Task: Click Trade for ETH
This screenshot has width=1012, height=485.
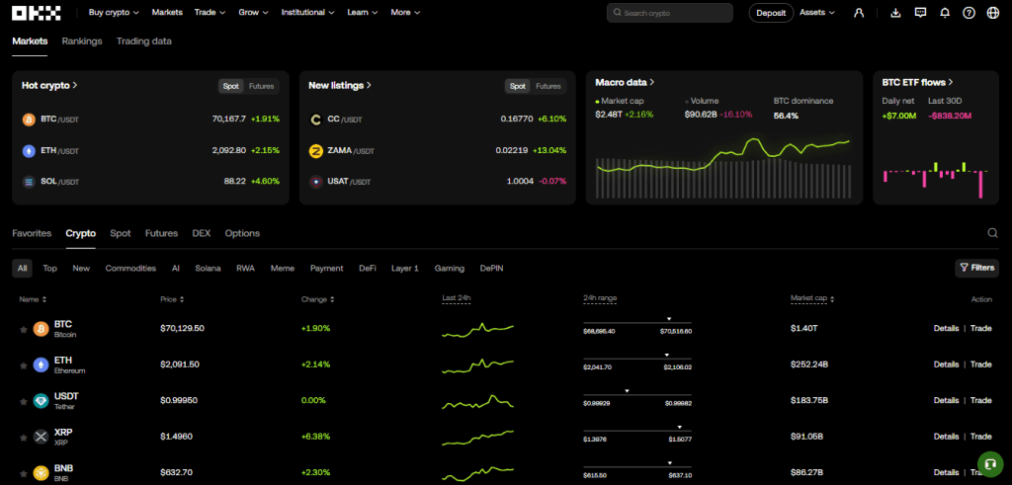Action: point(981,364)
